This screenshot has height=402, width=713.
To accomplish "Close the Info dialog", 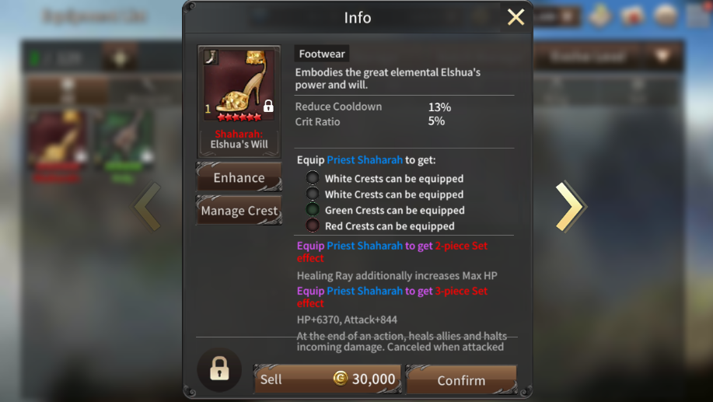I will click(516, 17).
